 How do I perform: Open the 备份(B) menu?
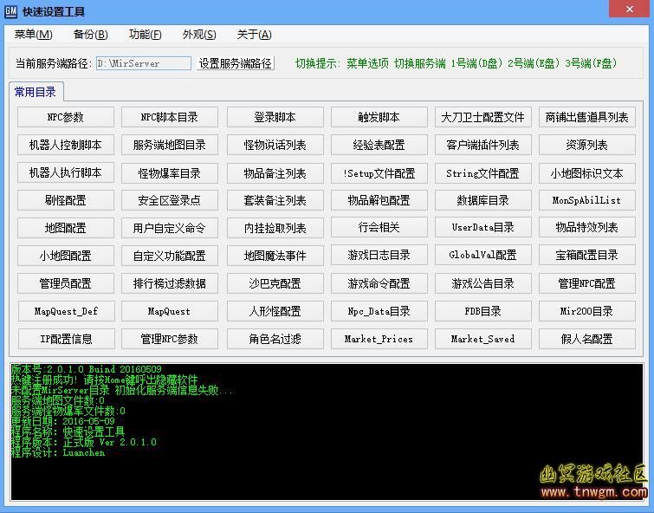pyautogui.click(x=90, y=35)
